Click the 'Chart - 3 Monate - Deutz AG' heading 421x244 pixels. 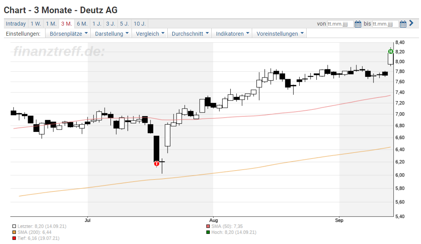point(61,10)
